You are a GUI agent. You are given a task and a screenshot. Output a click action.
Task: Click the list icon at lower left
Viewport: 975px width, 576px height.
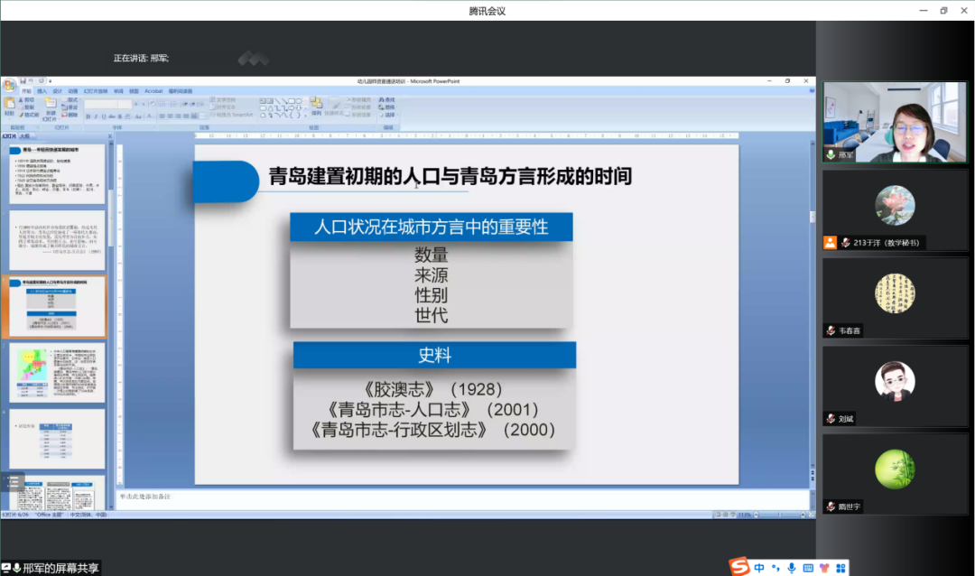coord(13,481)
